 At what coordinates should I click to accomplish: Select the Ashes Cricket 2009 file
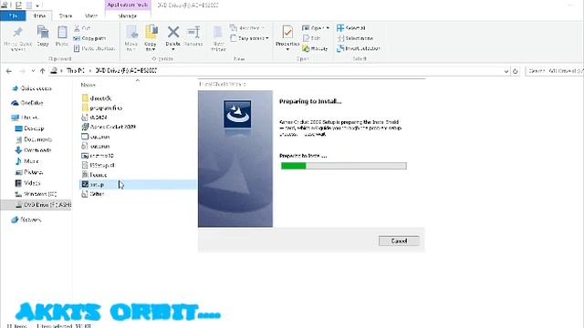109,127
